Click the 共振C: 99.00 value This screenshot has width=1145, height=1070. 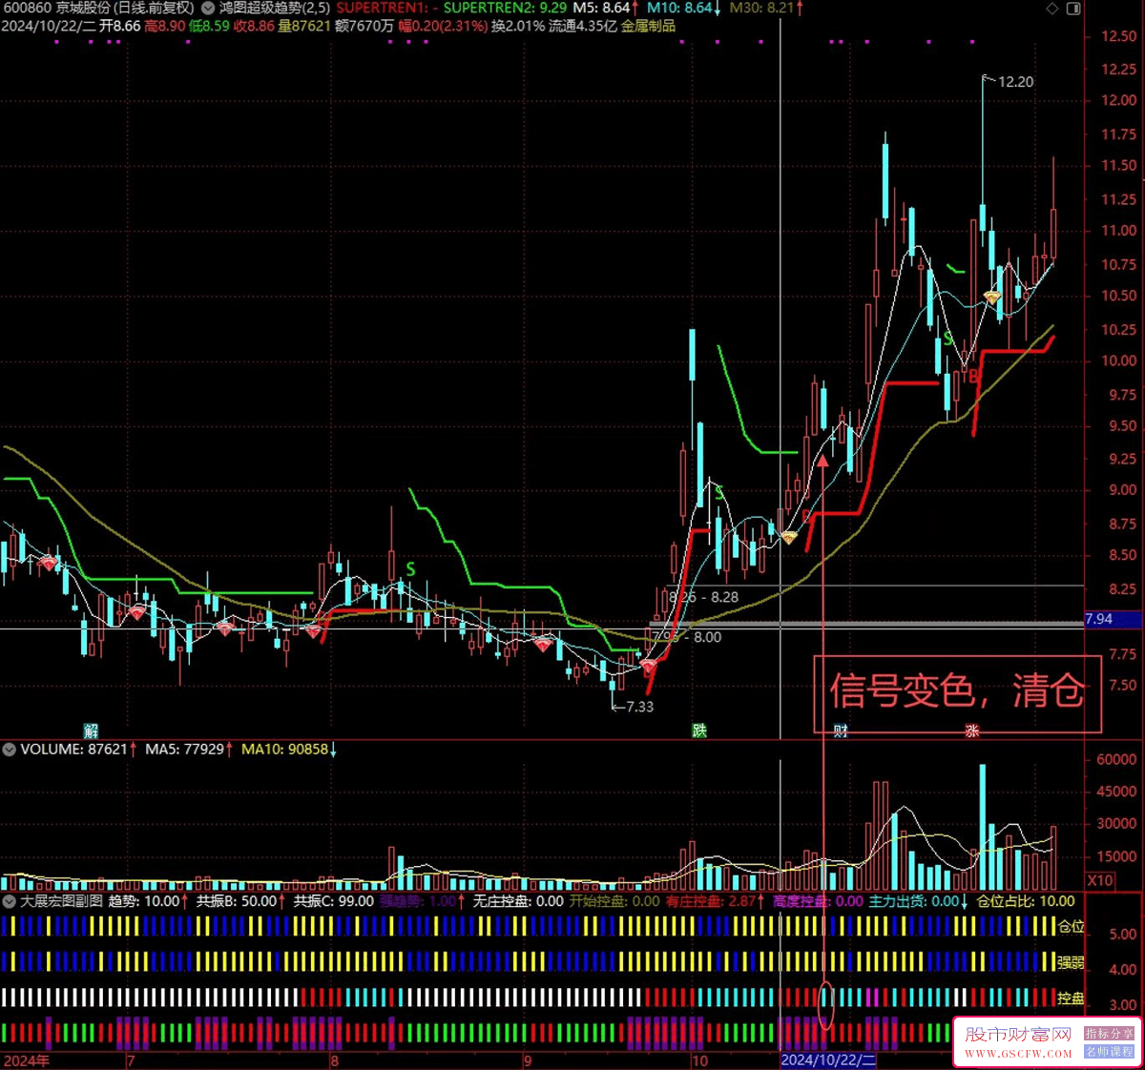point(333,900)
